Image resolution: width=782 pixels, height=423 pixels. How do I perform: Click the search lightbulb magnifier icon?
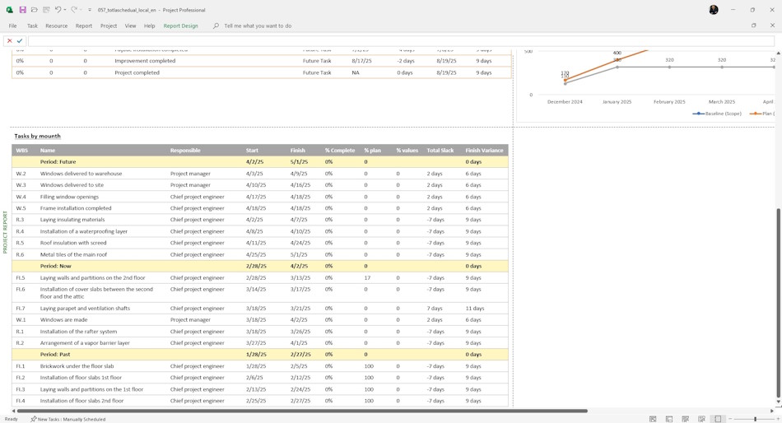point(216,26)
